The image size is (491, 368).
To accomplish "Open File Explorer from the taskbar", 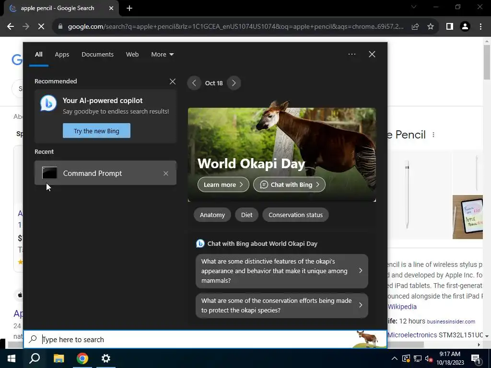I will [58, 358].
